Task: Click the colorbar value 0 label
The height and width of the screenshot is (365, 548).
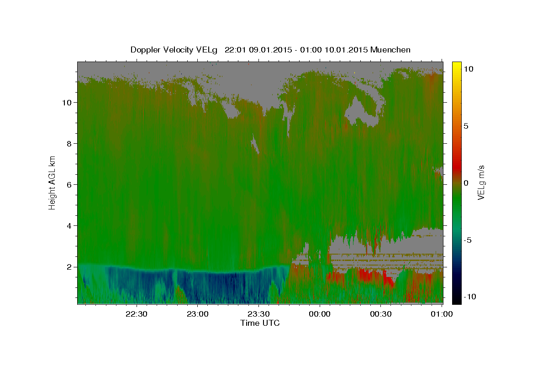Action: coord(466,183)
